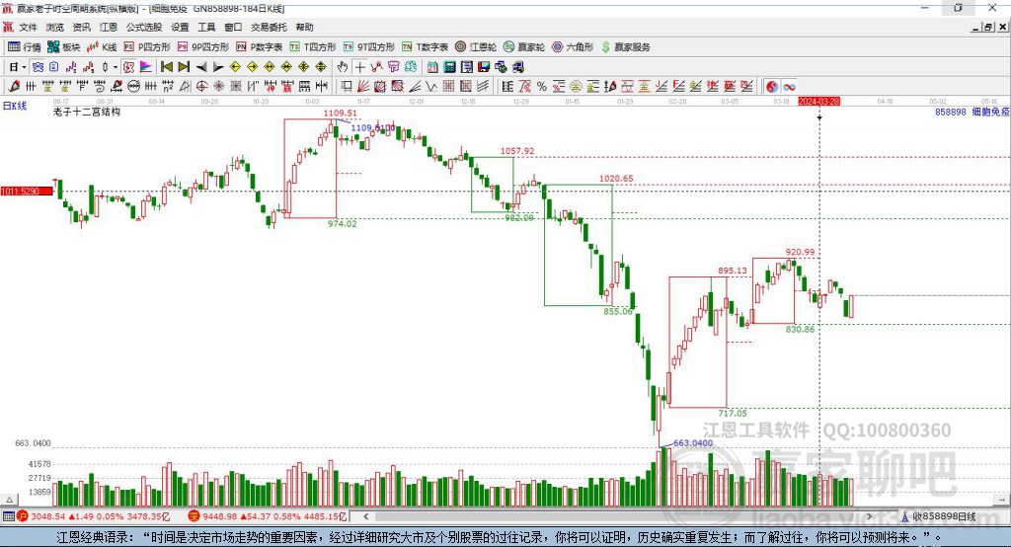Click the infinity symbol icon
Image resolution: width=1011 pixels, height=547 pixels.
789,87
